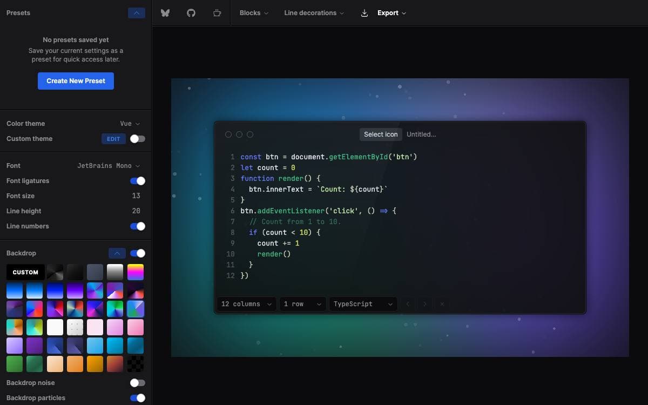Open the Color theme Vue dropdown
Screen dimensions: 648x405
130,124
